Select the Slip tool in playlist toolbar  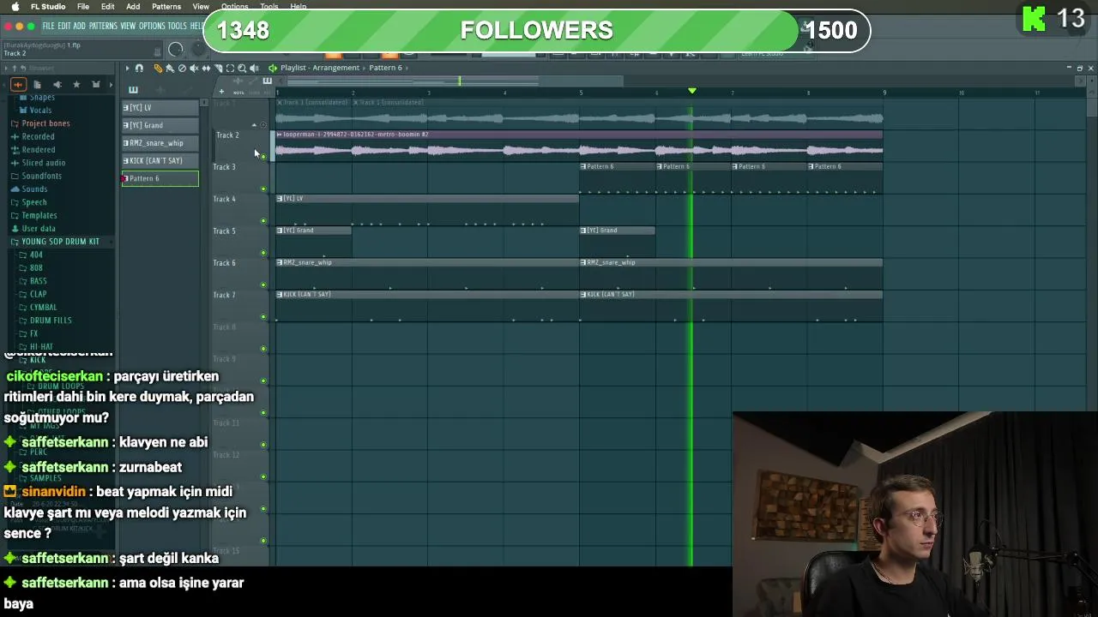[x=206, y=69]
